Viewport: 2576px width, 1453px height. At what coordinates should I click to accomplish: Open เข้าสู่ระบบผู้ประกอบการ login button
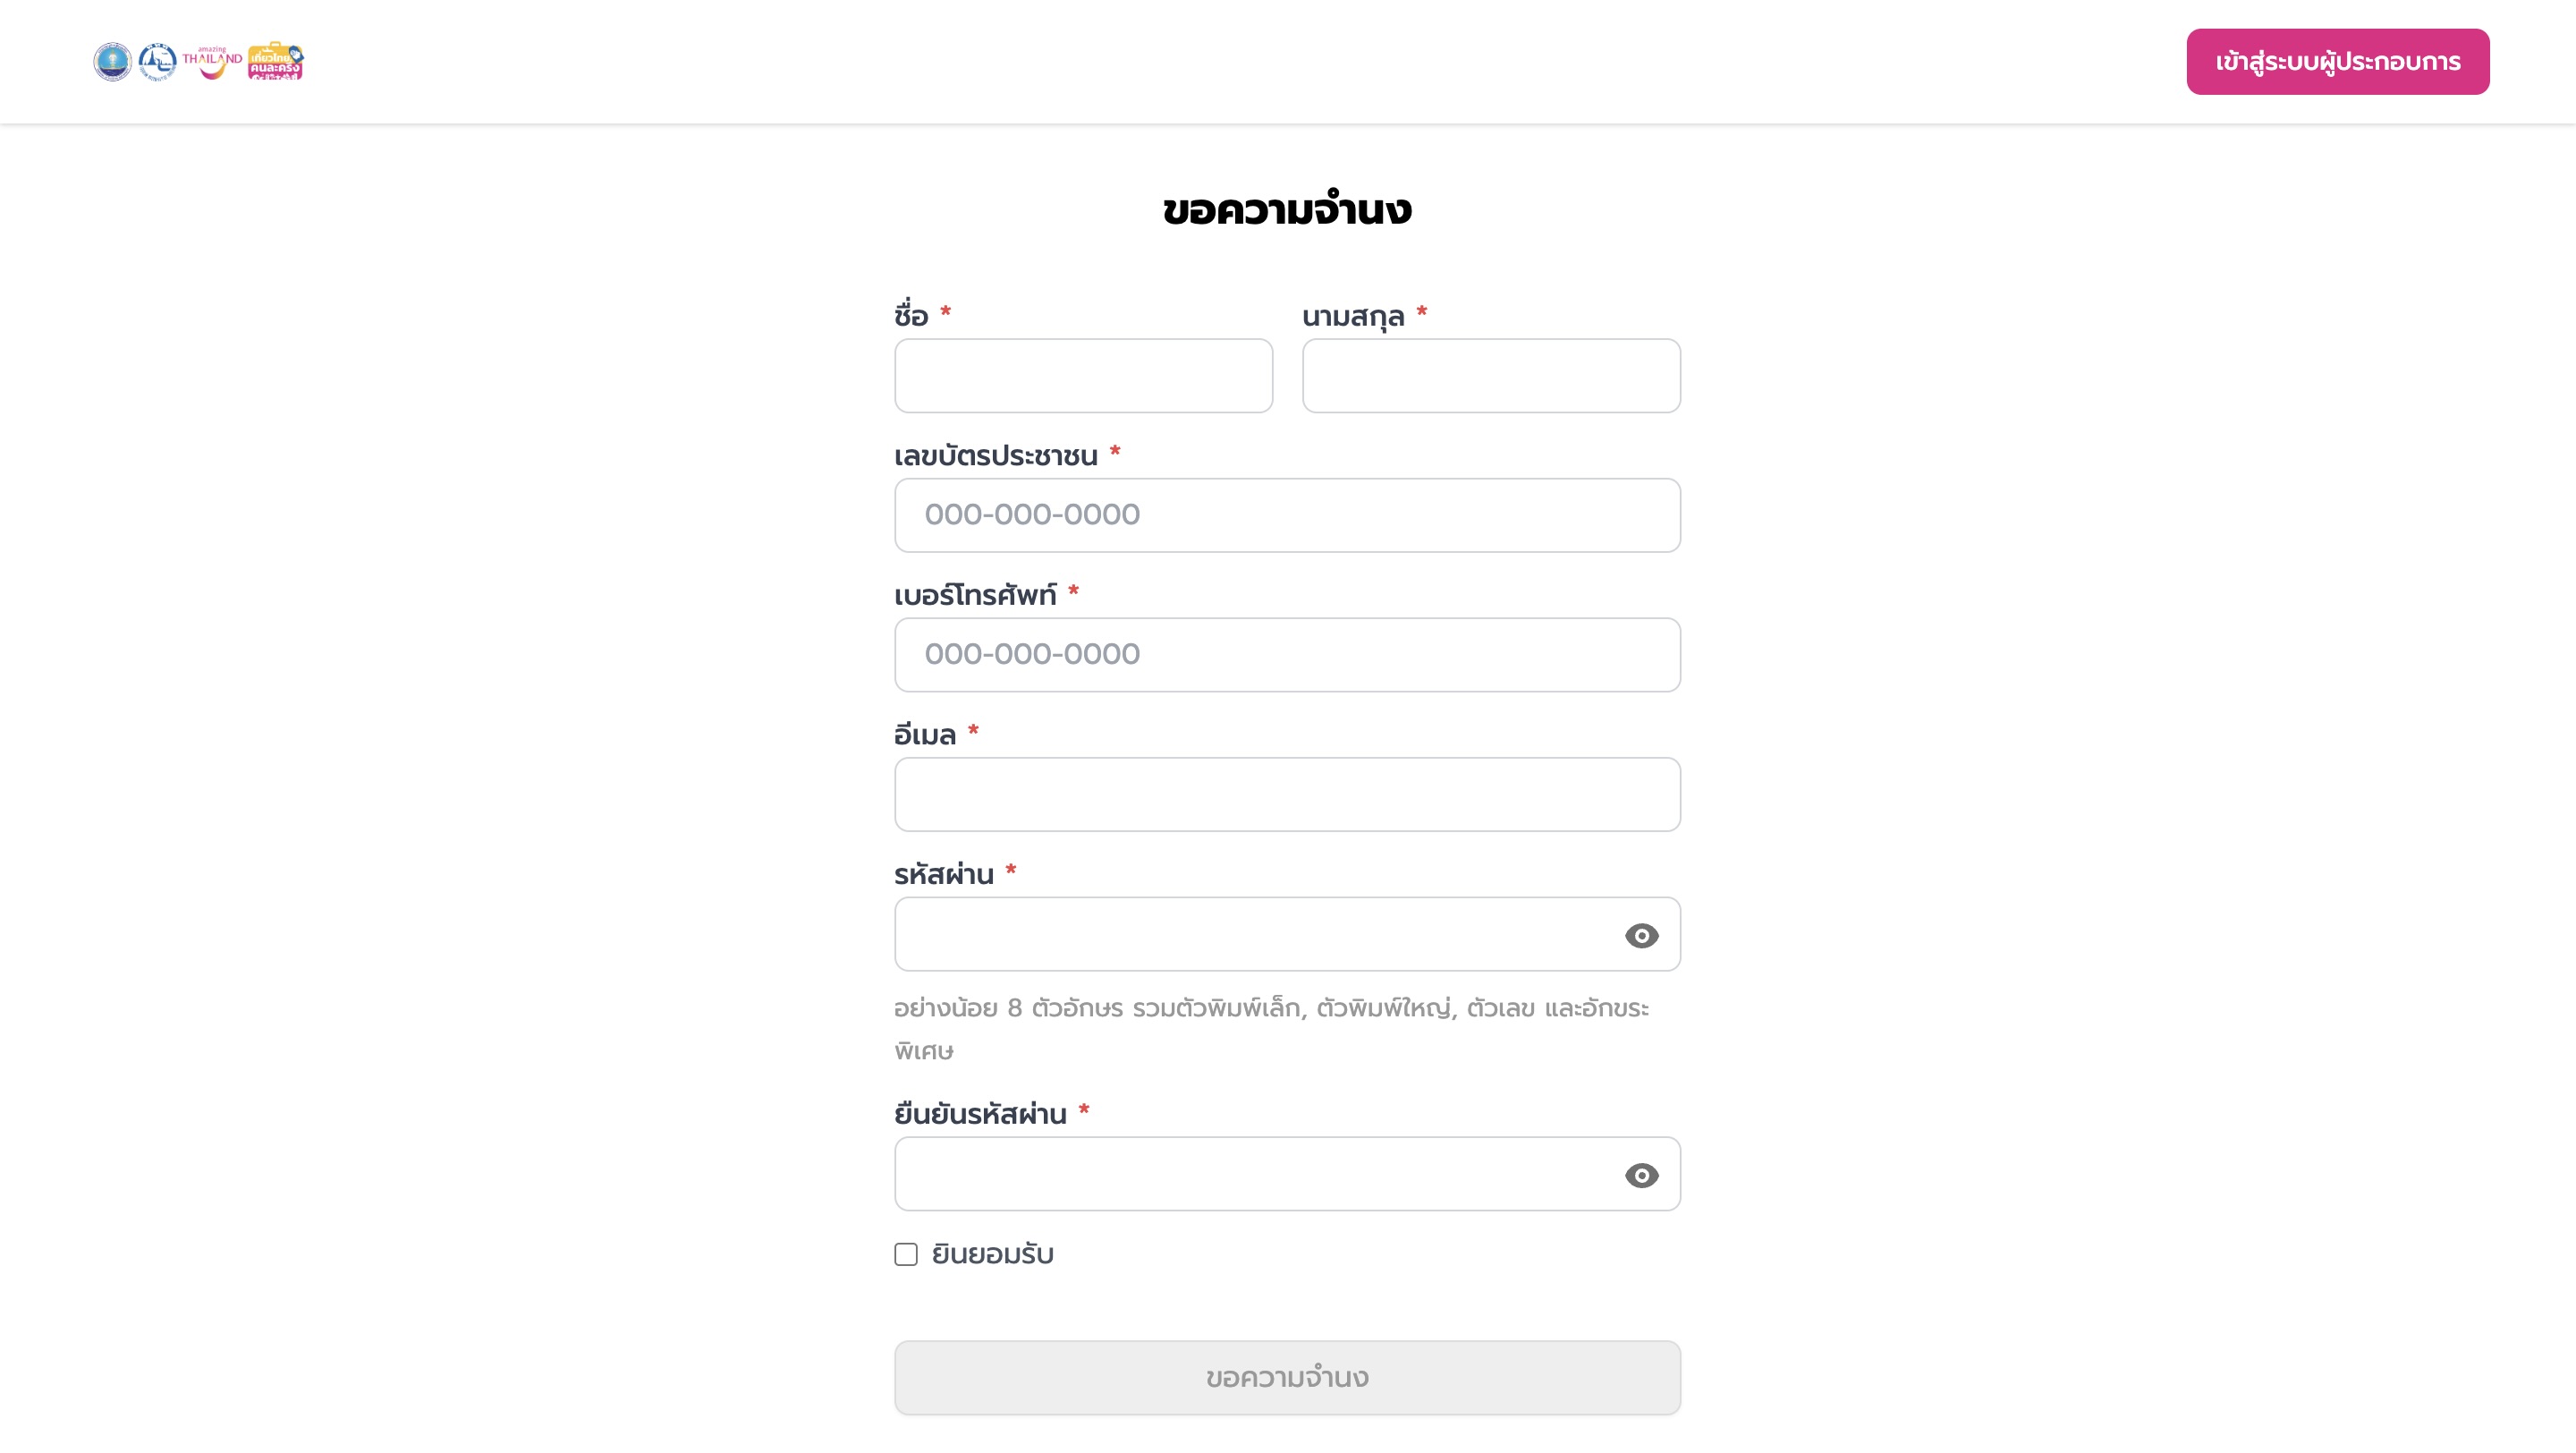click(x=2338, y=62)
